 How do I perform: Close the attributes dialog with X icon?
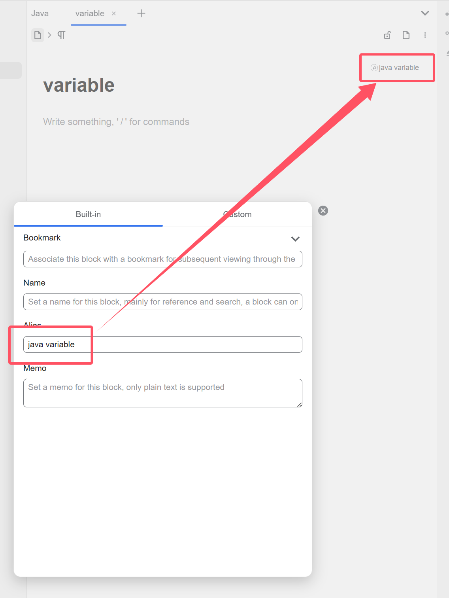323,211
